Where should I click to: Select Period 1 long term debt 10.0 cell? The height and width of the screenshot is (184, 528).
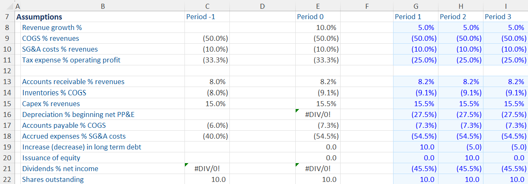pos(415,147)
